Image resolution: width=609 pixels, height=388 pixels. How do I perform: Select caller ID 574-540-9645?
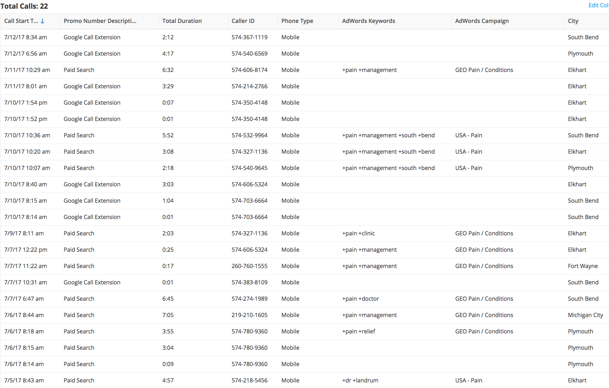coord(249,168)
